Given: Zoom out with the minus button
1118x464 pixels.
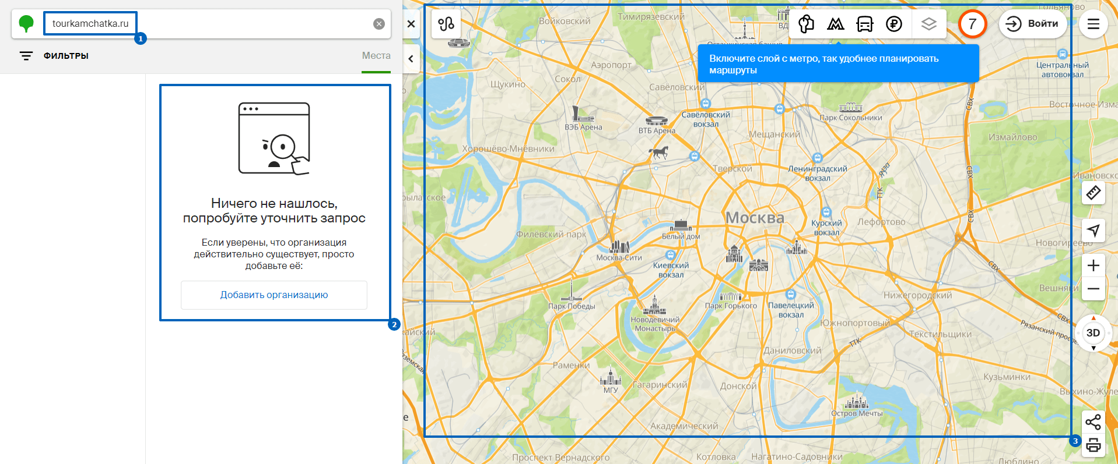Looking at the screenshot, I should (x=1093, y=289).
